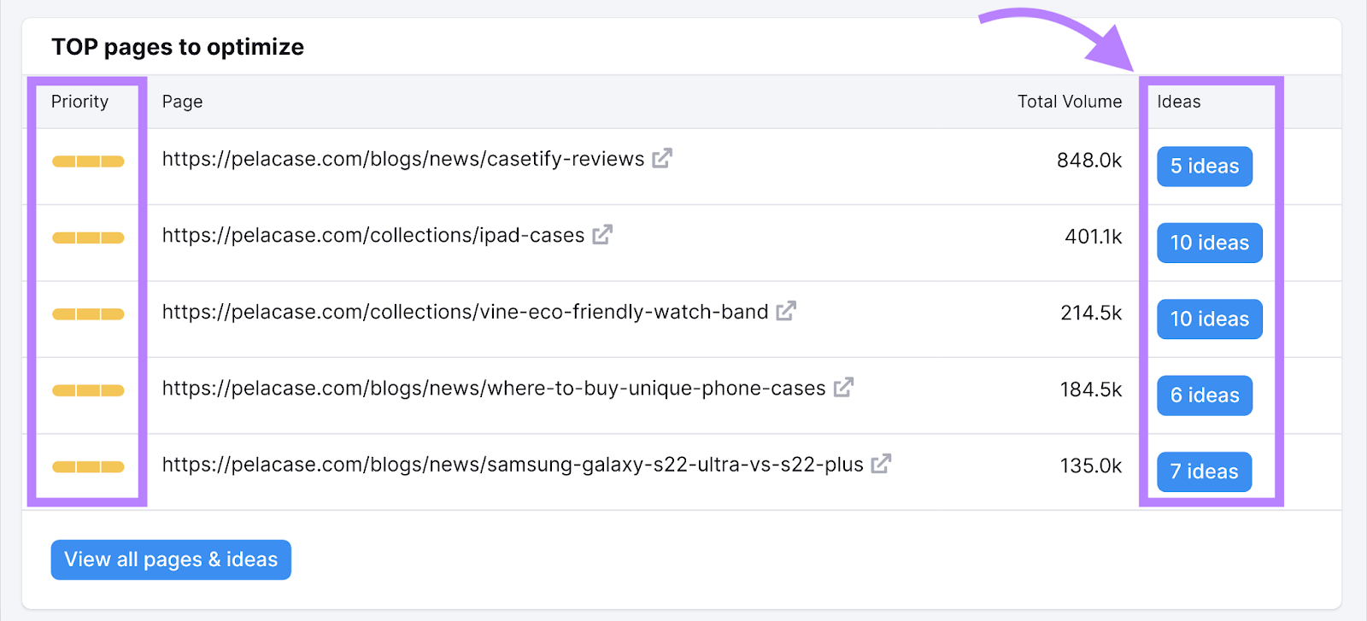Screen dimensions: 1367x621
Task: Click "View all pages & ideas" button
Action: [171, 559]
